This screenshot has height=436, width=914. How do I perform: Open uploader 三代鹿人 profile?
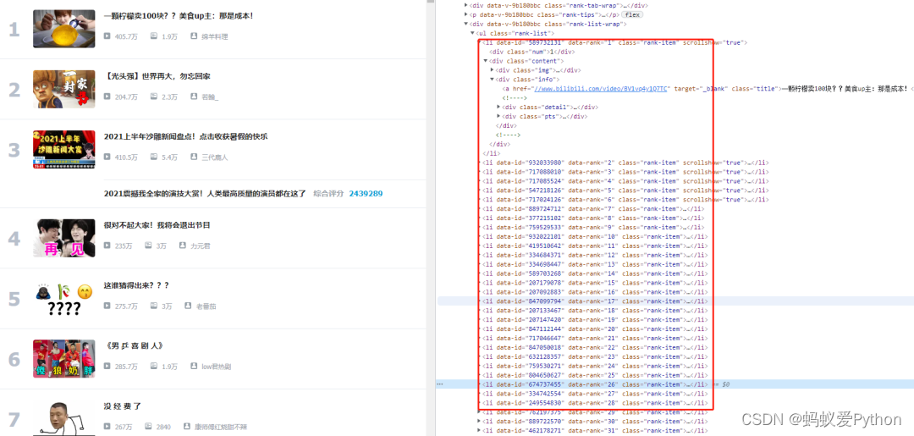[x=214, y=157]
